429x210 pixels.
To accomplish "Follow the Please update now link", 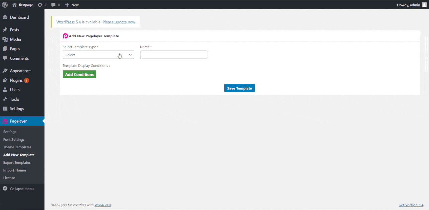I will click(x=119, y=22).
